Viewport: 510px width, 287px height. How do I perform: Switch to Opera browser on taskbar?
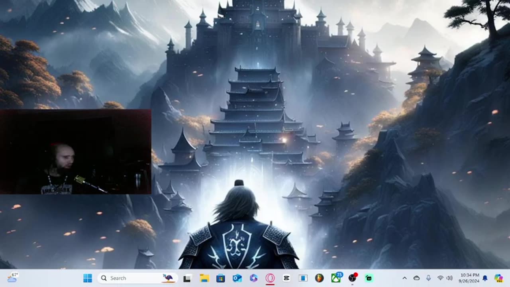(x=270, y=278)
